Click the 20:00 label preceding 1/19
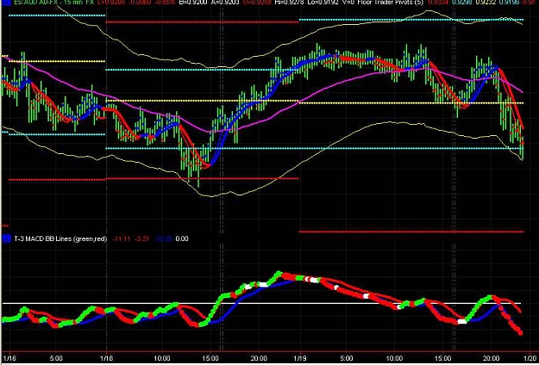The image size is (539, 365). 259,358
